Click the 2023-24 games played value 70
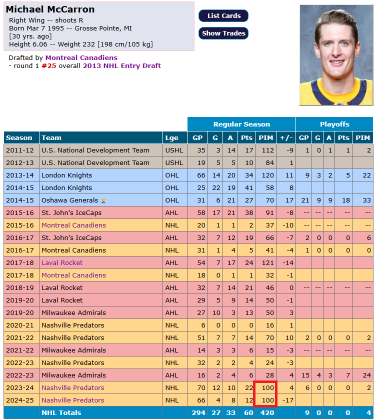 201,387
